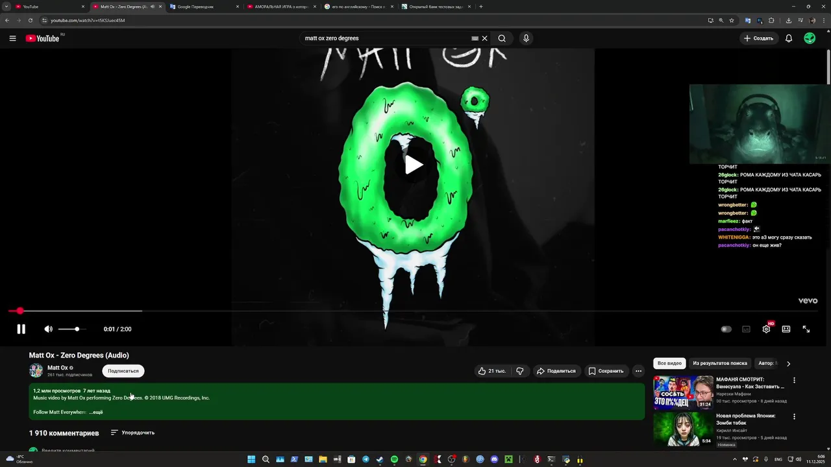Open Matt Ox channel avatar
The width and height of the screenshot is (831, 467).
pyautogui.click(x=36, y=370)
